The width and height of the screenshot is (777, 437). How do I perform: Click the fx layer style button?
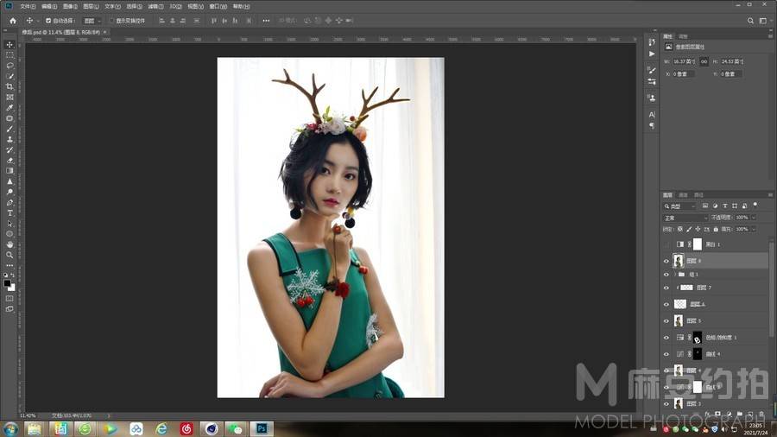point(707,414)
